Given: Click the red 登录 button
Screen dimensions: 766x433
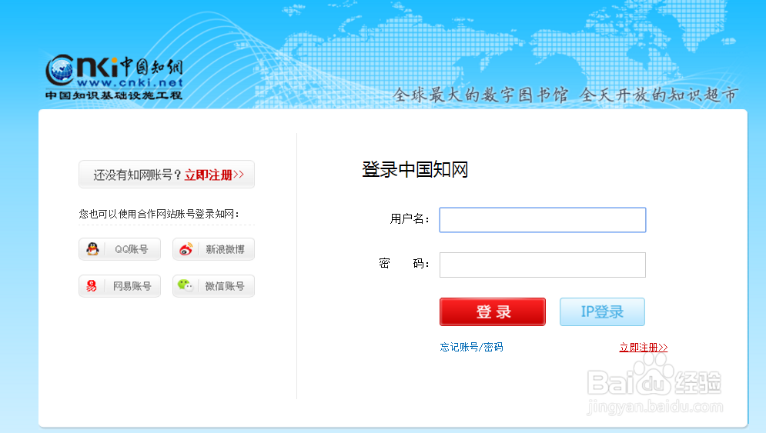Looking at the screenshot, I should [493, 311].
